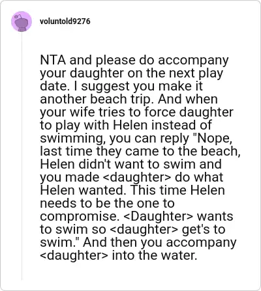Click the line "another beach trip. And when"
261x291 pixels.
tap(129, 99)
